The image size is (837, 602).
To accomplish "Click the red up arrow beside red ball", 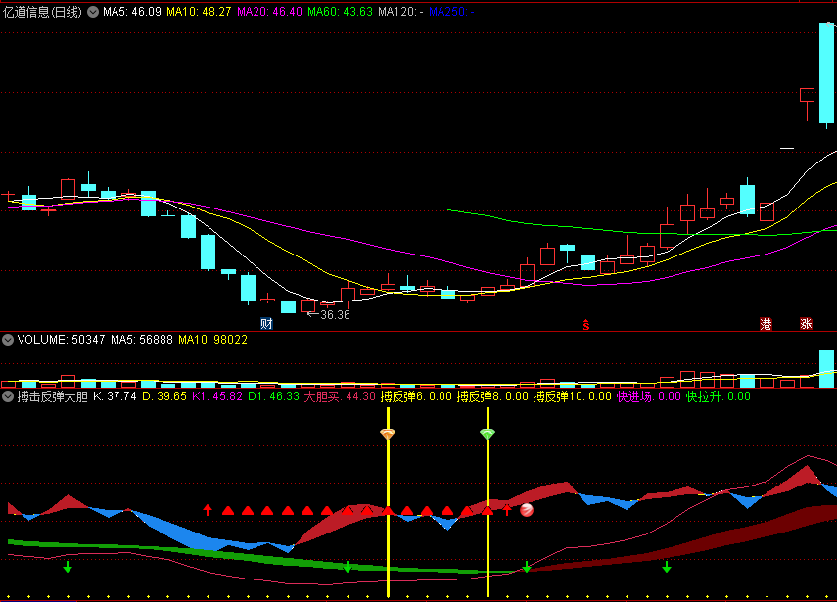I will pyautogui.click(x=507, y=510).
